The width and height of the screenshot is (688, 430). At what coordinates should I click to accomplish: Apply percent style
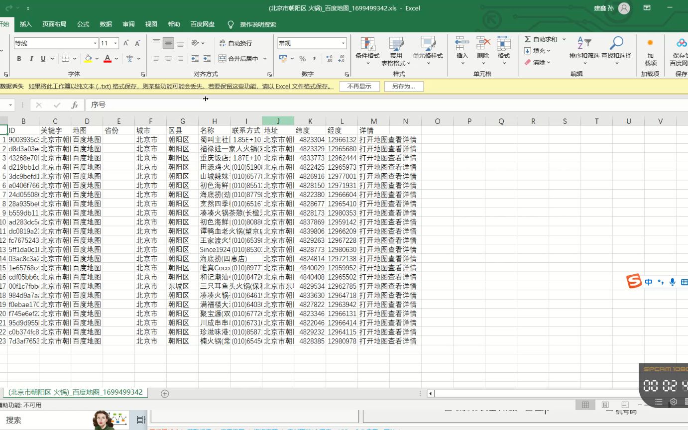click(x=302, y=59)
